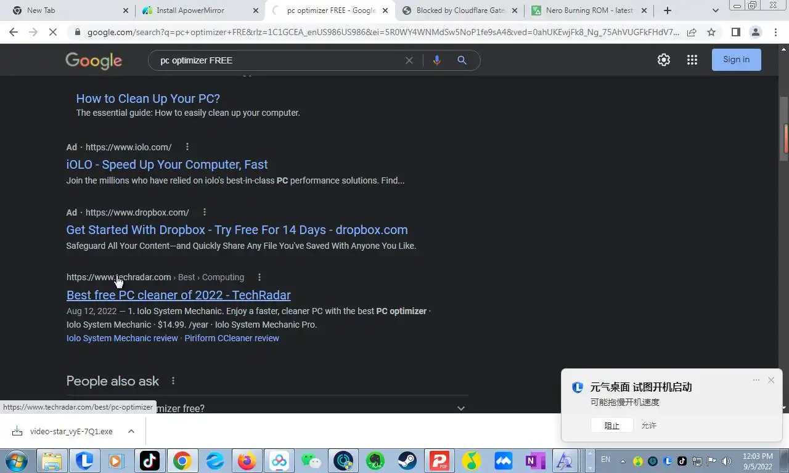Image resolution: width=789 pixels, height=473 pixels.
Task: Open the PDF app on taskbar
Action: coord(439,461)
